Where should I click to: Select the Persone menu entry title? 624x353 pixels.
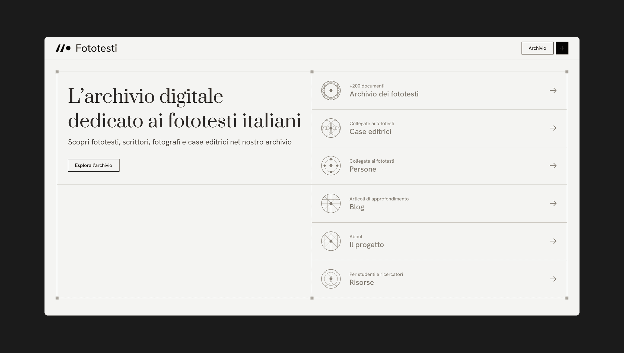click(362, 169)
